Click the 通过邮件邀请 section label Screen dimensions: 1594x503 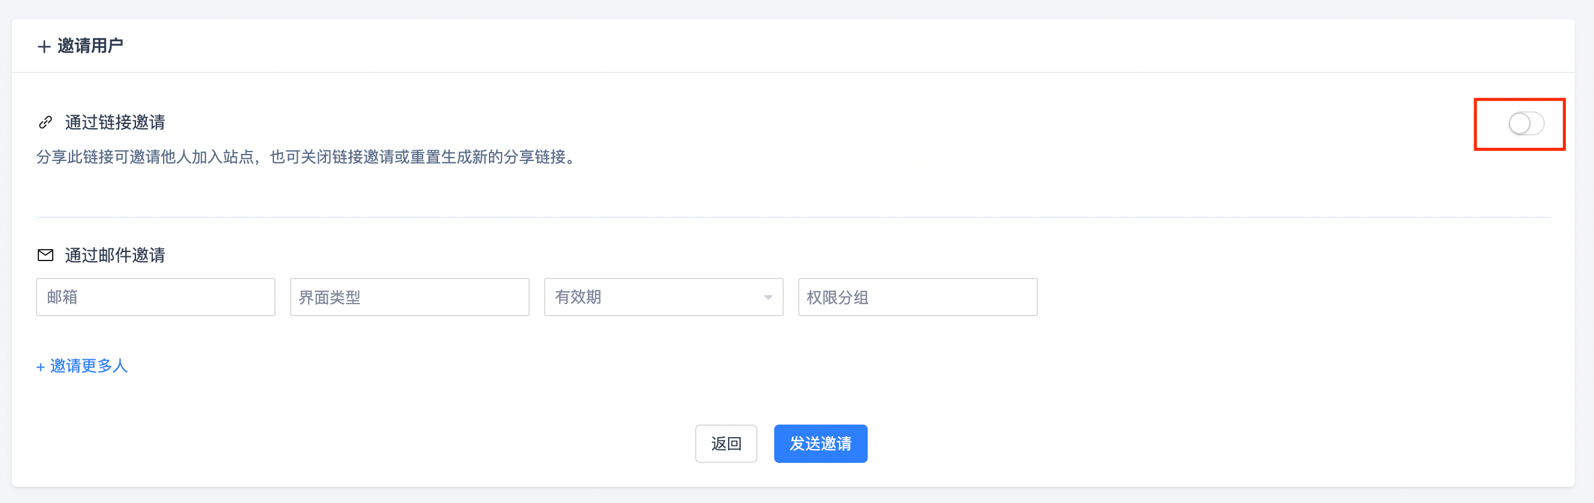pos(115,255)
